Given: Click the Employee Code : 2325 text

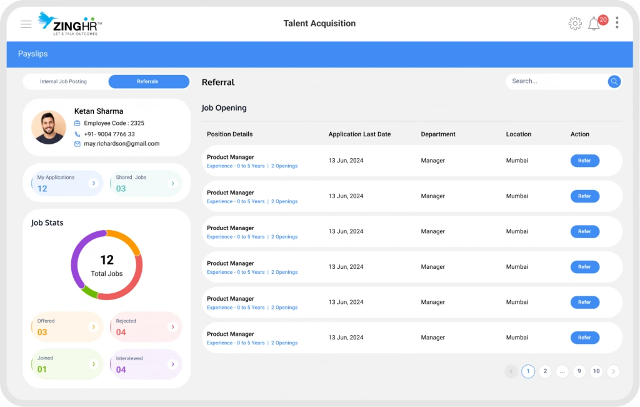Looking at the screenshot, I should 114,123.
